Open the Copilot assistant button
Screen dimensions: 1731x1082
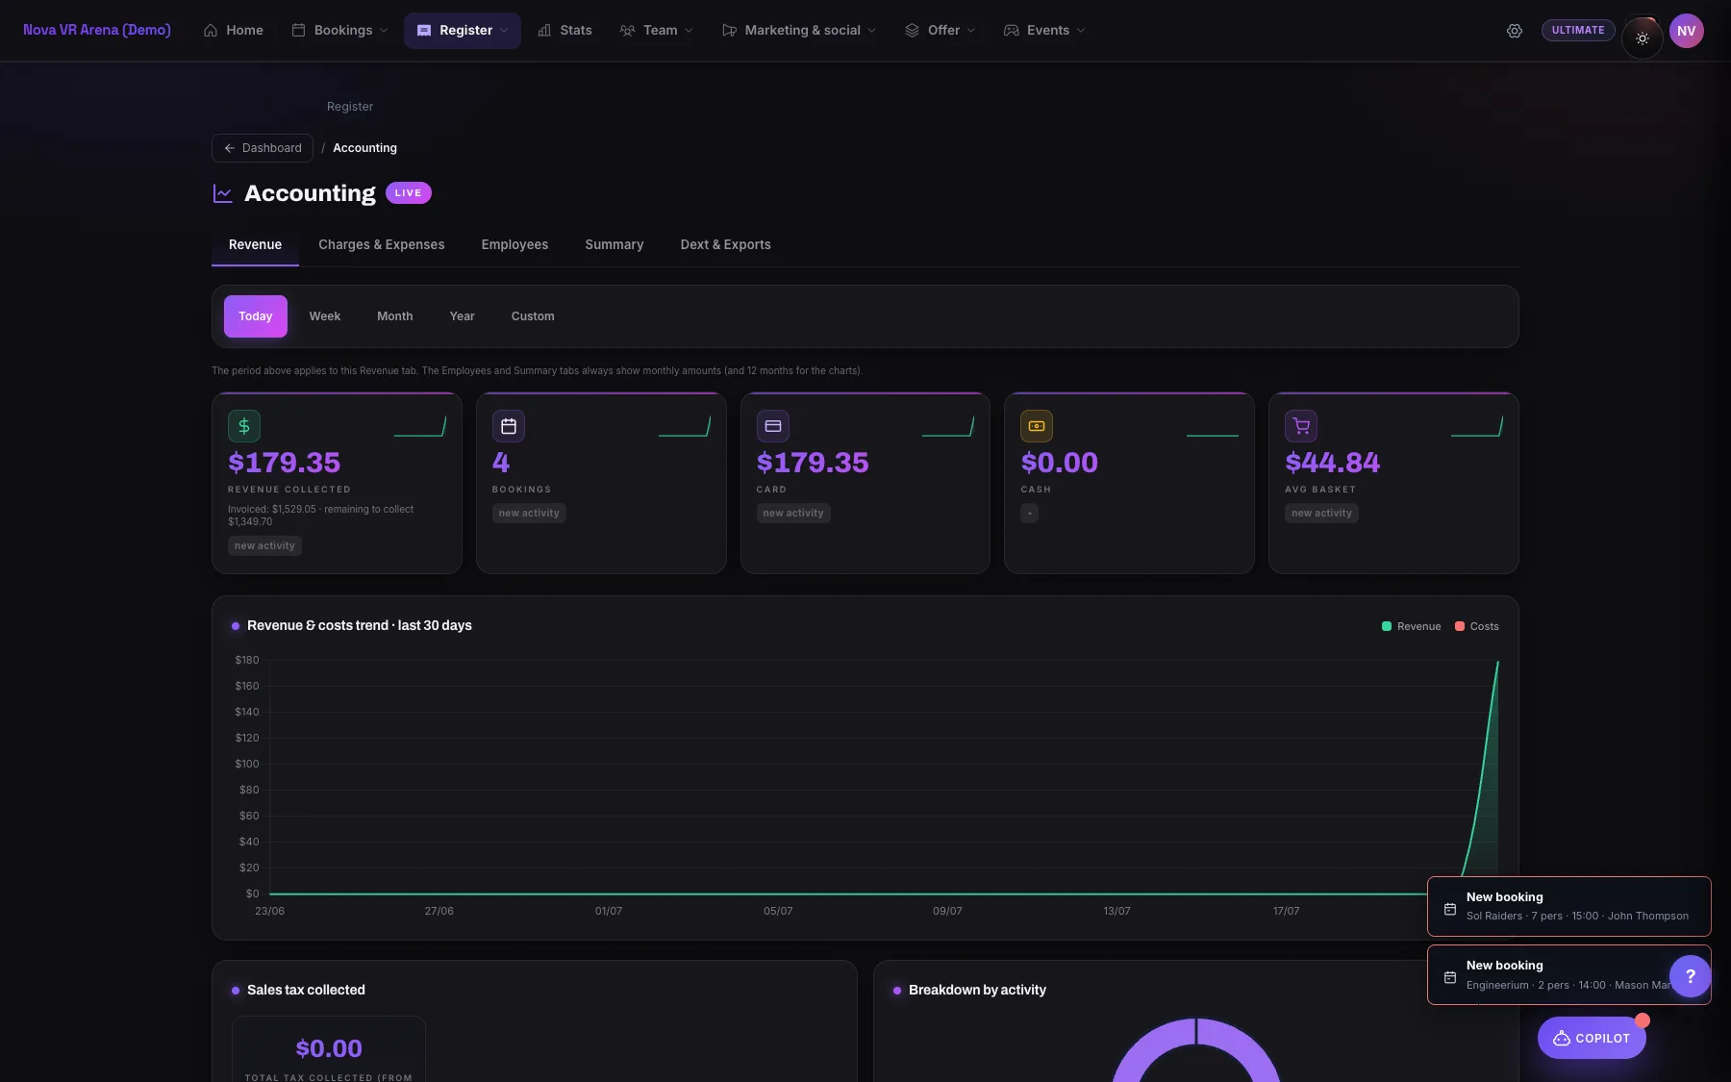(1592, 1039)
